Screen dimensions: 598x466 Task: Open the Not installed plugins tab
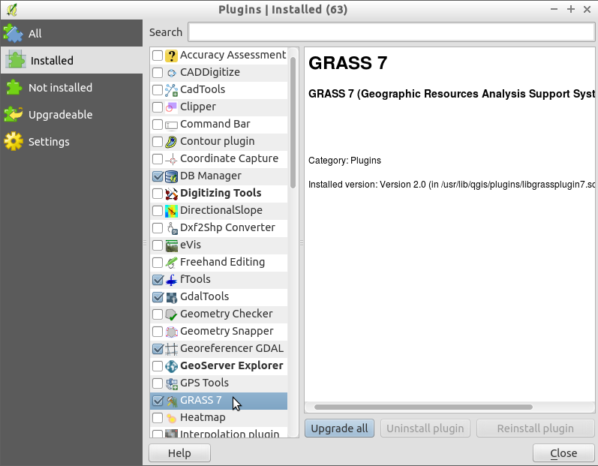[x=71, y=87]
